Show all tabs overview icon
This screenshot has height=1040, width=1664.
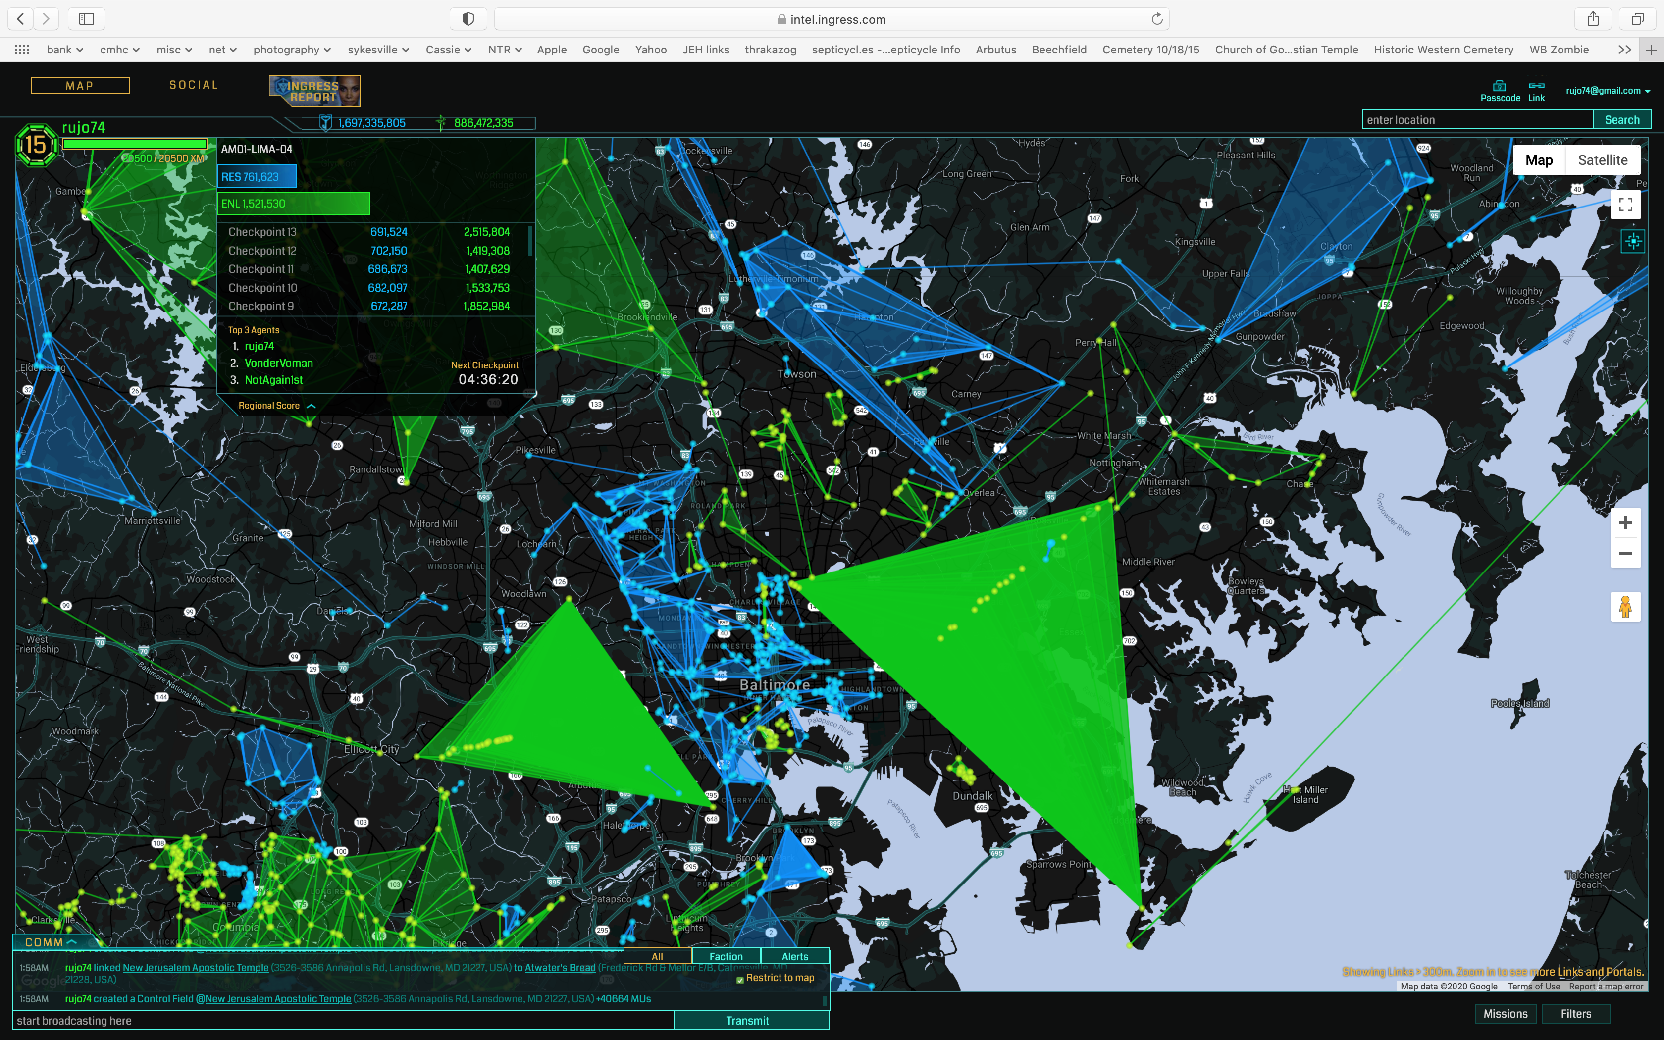click(x=1638, y=19)
